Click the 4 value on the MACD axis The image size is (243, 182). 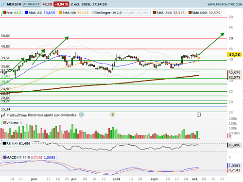point(230,157)
